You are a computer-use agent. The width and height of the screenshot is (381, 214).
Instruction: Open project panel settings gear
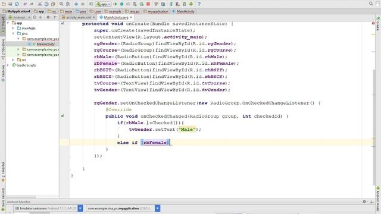click(48, 17)
